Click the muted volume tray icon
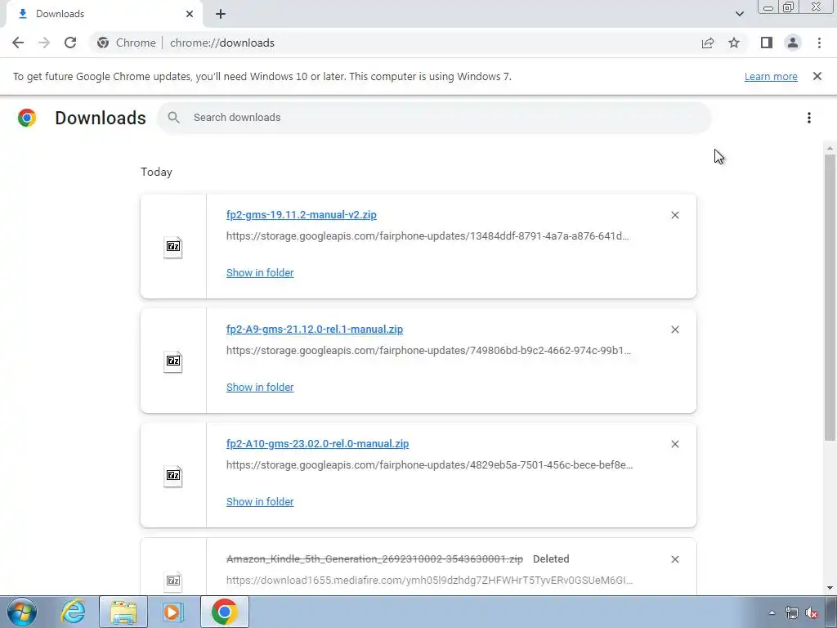The width and height of the screenshot is (837, 628). point(812,612)
